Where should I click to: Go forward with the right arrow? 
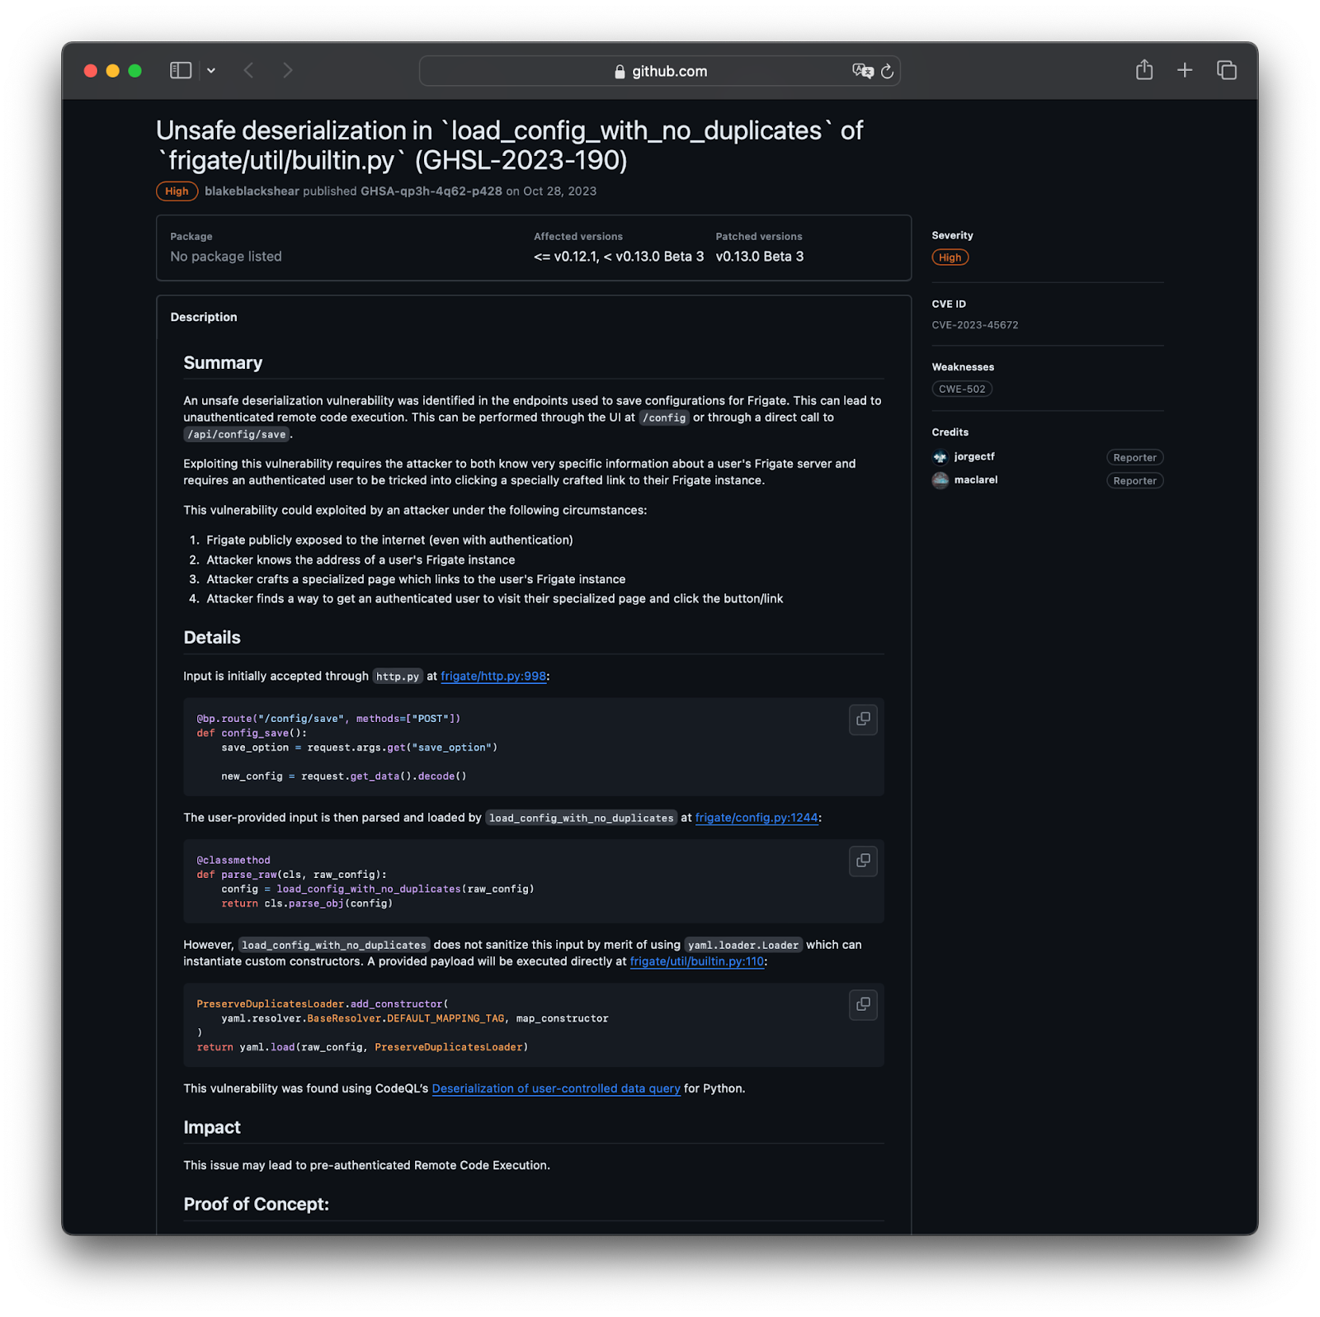click(x=287, y=71)
